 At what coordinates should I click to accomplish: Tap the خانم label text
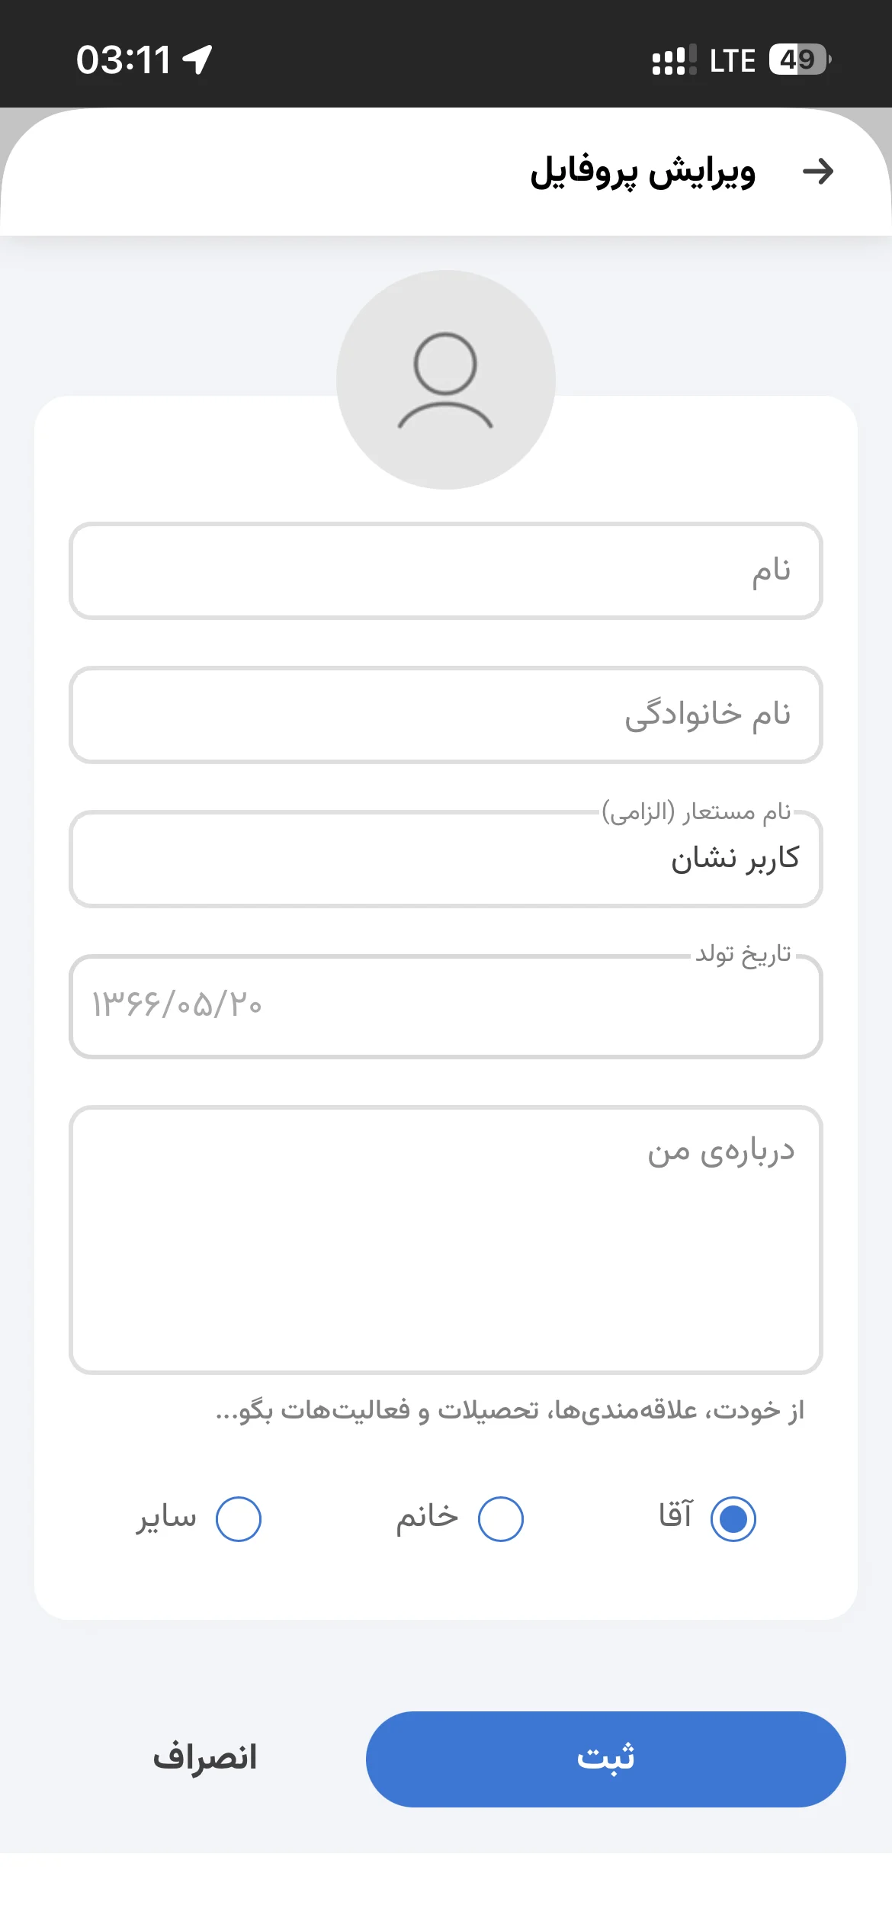coord(427,1516)
